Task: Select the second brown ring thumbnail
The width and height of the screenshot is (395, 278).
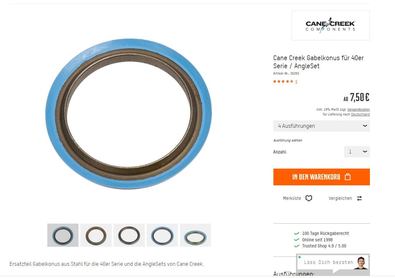Action: [96, 235]
